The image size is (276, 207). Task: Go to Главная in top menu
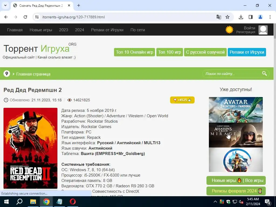[15, 30]
